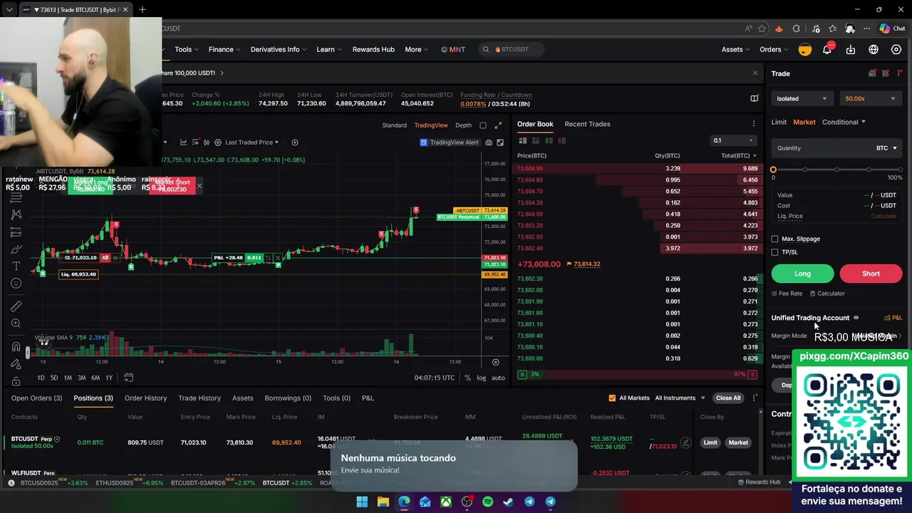This screenshot has width=912, height=513.
Task: Switch chart to Depth view
Action: [x=463, y=125]
